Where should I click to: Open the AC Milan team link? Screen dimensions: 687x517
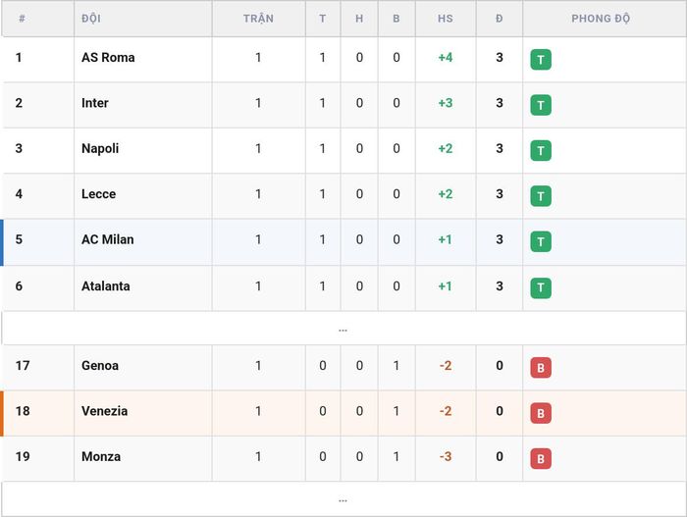[107, 239]
